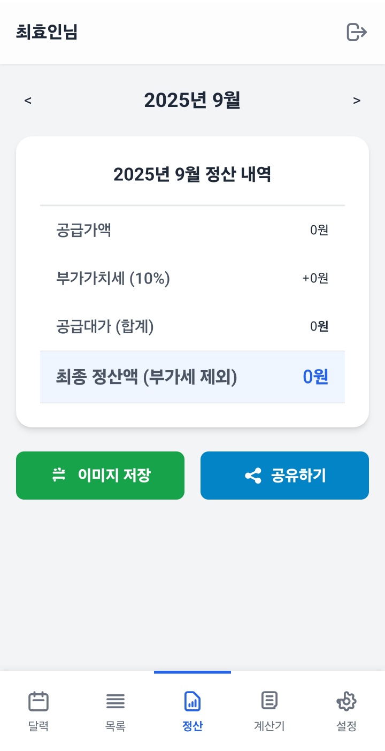Image resolution: width=385 pixels, height=751 pixels.
Task: Open the calendar icon in bottom navigation
Action: tap(38, 701)
